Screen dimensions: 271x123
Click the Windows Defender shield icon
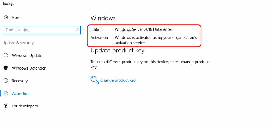[x=6, y=68]
